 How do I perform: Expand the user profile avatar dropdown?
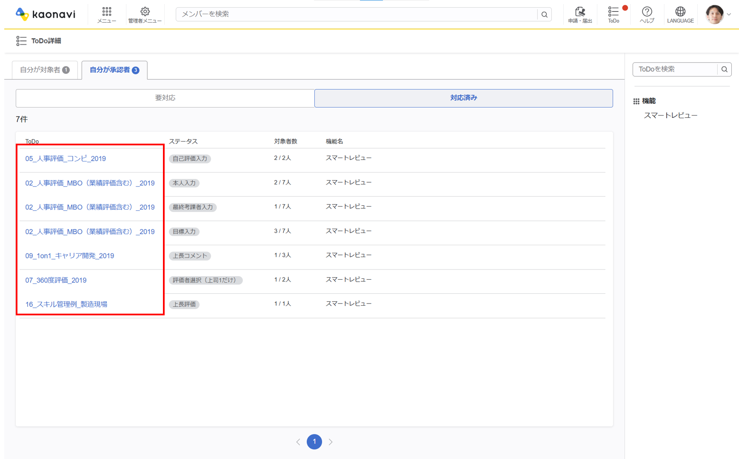tap(718, 14)
